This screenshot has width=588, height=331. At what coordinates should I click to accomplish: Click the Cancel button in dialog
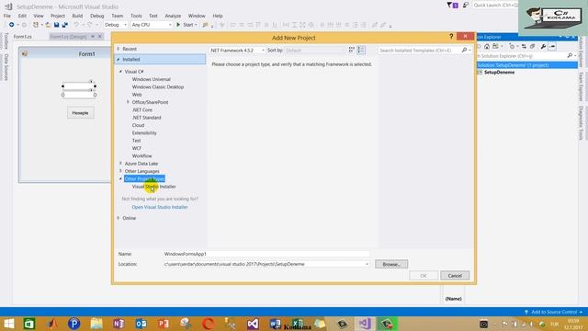pyautogui.click(x=455, y=276)
